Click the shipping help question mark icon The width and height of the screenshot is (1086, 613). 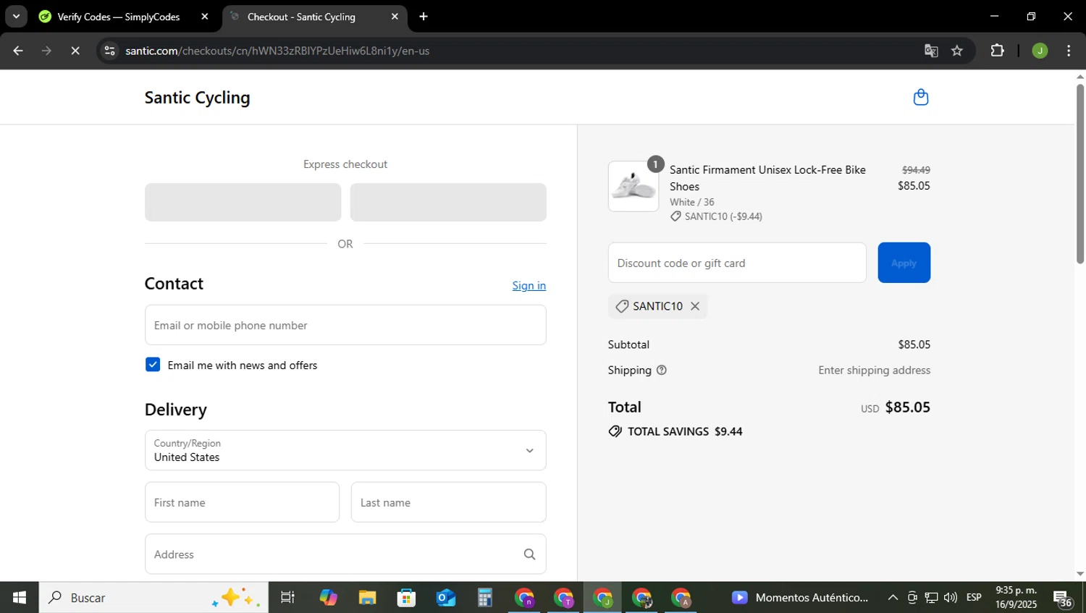[x=661, y=370]
